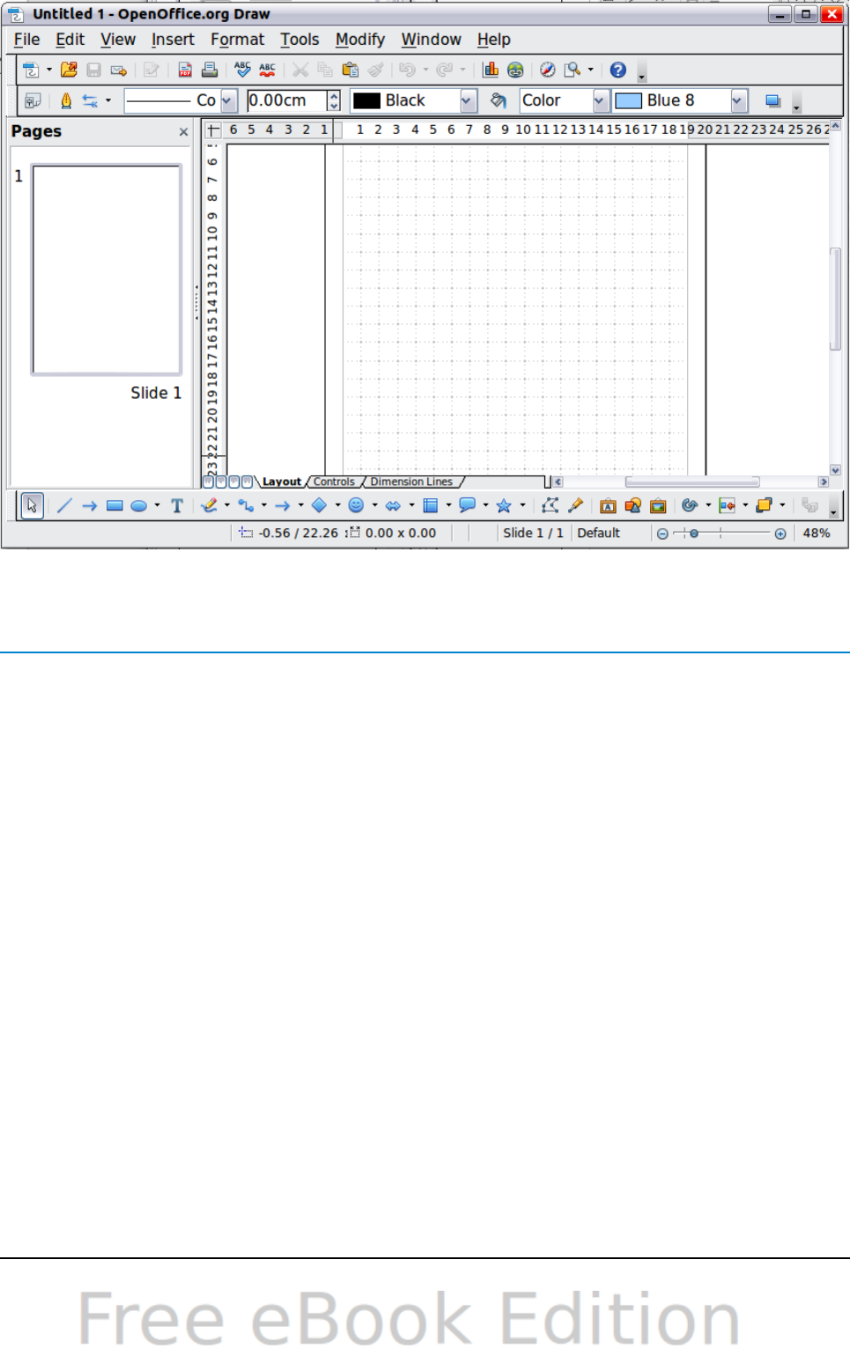Click the Insert Chart icon
Viewport: 850px width, 1348px height.
click(x=491, y=70)
